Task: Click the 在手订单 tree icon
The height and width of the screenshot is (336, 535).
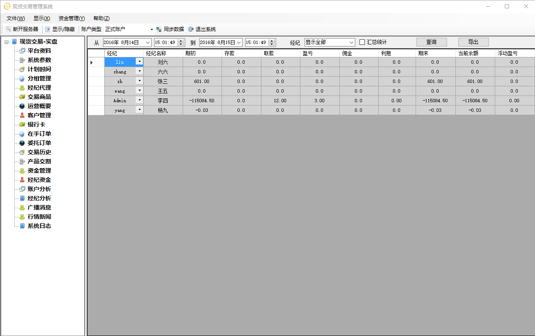Action: click(x=23, y=134)
